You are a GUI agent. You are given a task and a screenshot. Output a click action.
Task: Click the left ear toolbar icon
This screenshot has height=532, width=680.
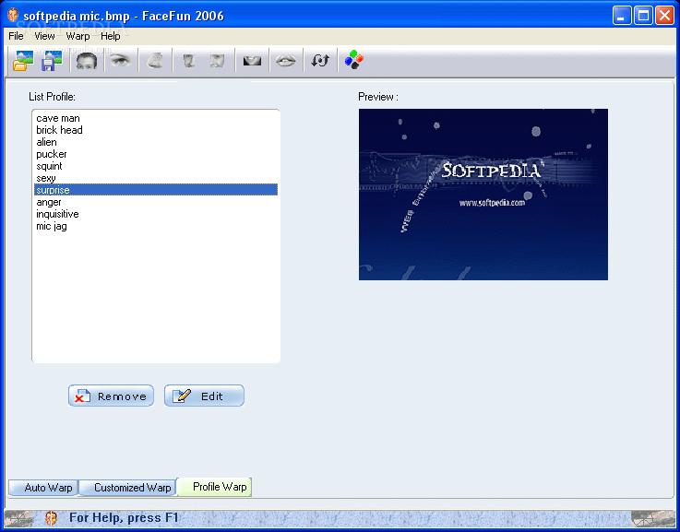188,60
